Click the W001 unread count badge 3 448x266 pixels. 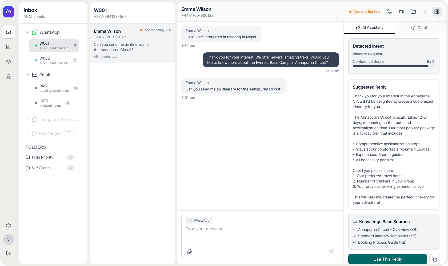pyautogui.click(x=75, y=45)
